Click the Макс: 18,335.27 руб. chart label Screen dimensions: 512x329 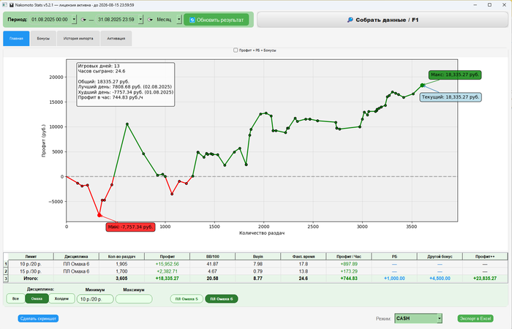point(455,75)
